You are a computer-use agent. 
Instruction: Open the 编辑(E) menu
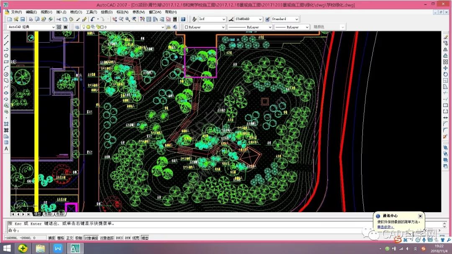(31, 12)
